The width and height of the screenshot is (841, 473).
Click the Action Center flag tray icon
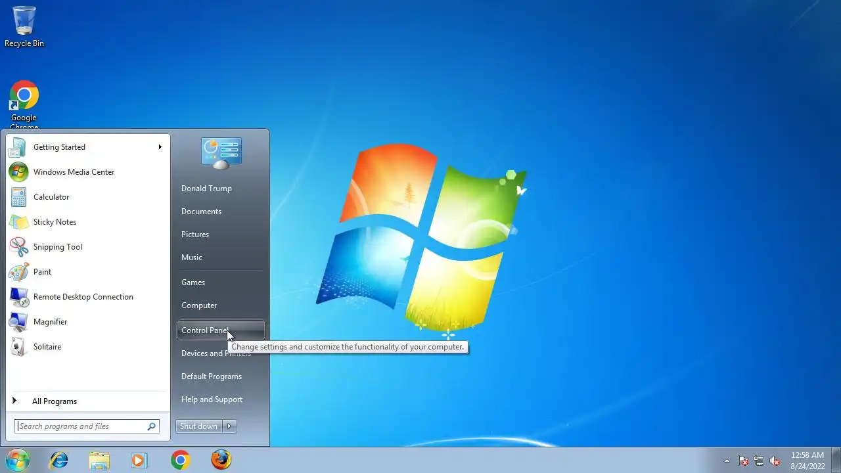tap(743, 461)
